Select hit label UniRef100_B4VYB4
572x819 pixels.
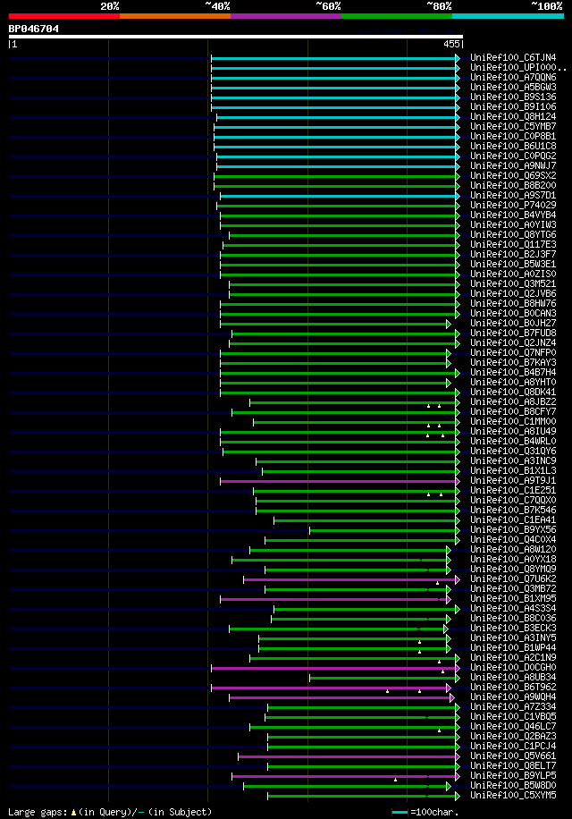(x=513, y=215)
